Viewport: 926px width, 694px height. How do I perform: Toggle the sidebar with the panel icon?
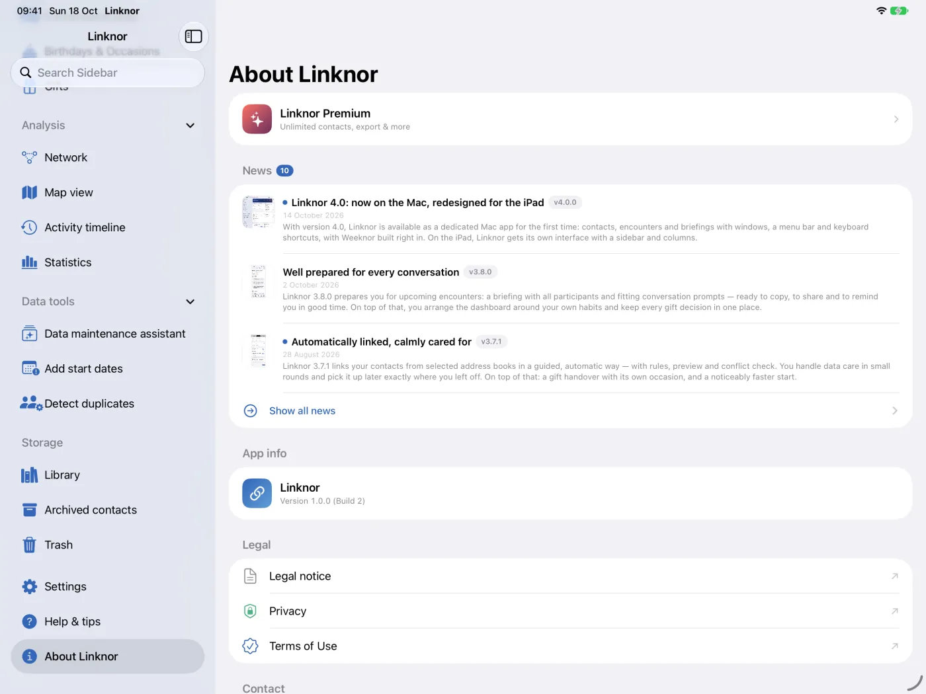coord(193,36)
